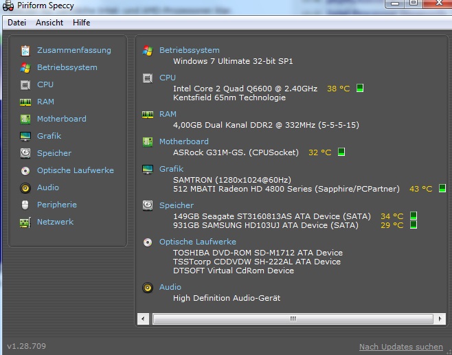Screen dimensions: 452x355
Task: Click Betriebssystem heading in summary panel
Action: click(190, 50)
